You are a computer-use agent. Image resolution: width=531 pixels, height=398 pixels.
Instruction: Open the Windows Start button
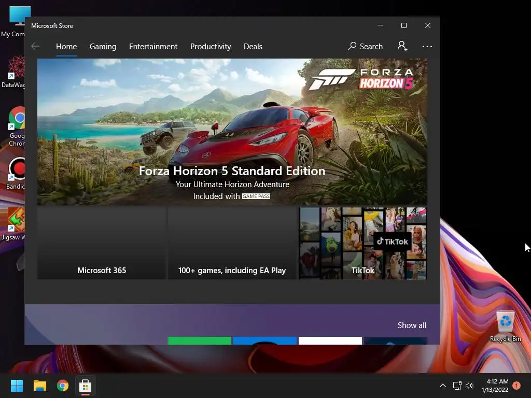[17, 386]
